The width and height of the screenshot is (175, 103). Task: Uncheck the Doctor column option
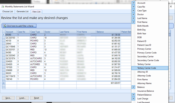133,14
